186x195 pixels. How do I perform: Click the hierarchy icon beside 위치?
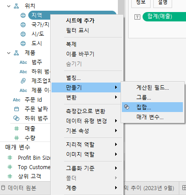[16, 6]
